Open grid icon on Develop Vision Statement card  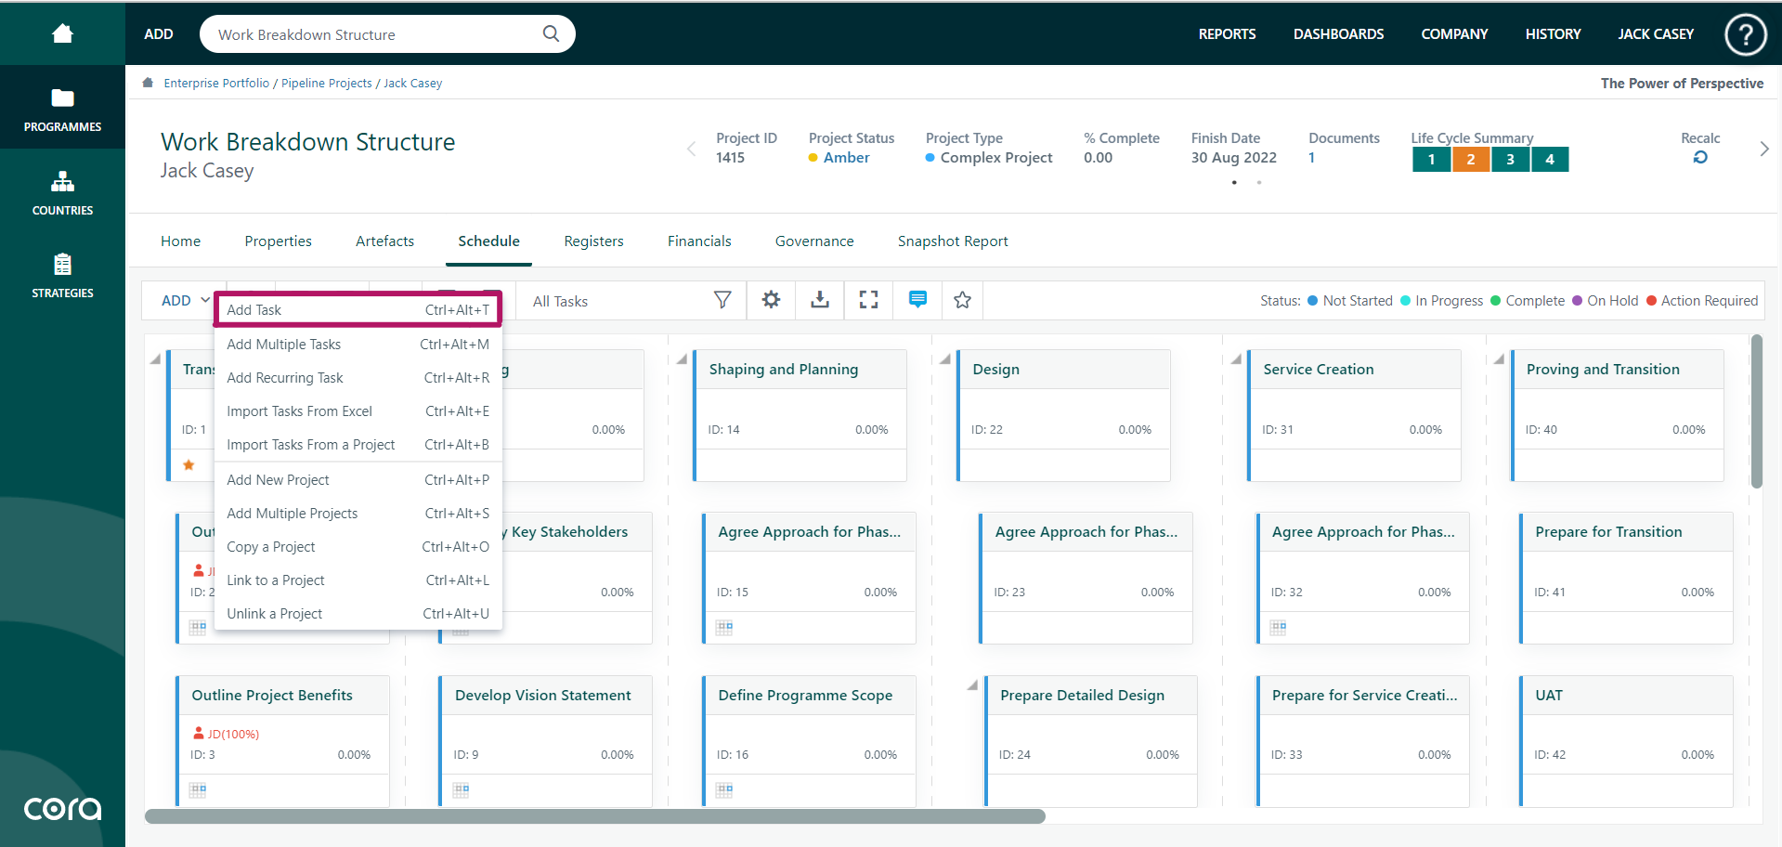click(x=462, y=790)
